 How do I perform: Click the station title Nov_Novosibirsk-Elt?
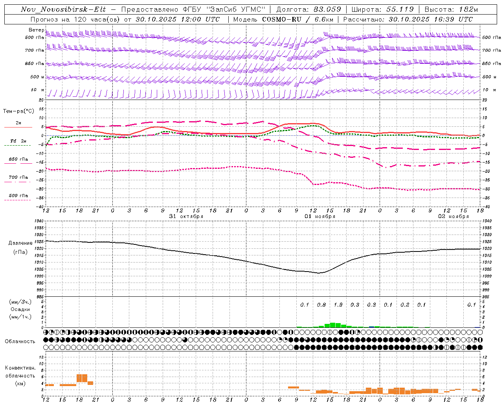tap(63, 9)
